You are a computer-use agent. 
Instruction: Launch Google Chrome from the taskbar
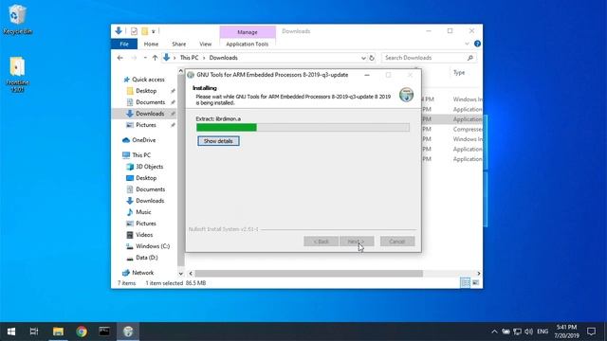coord(82,332)
